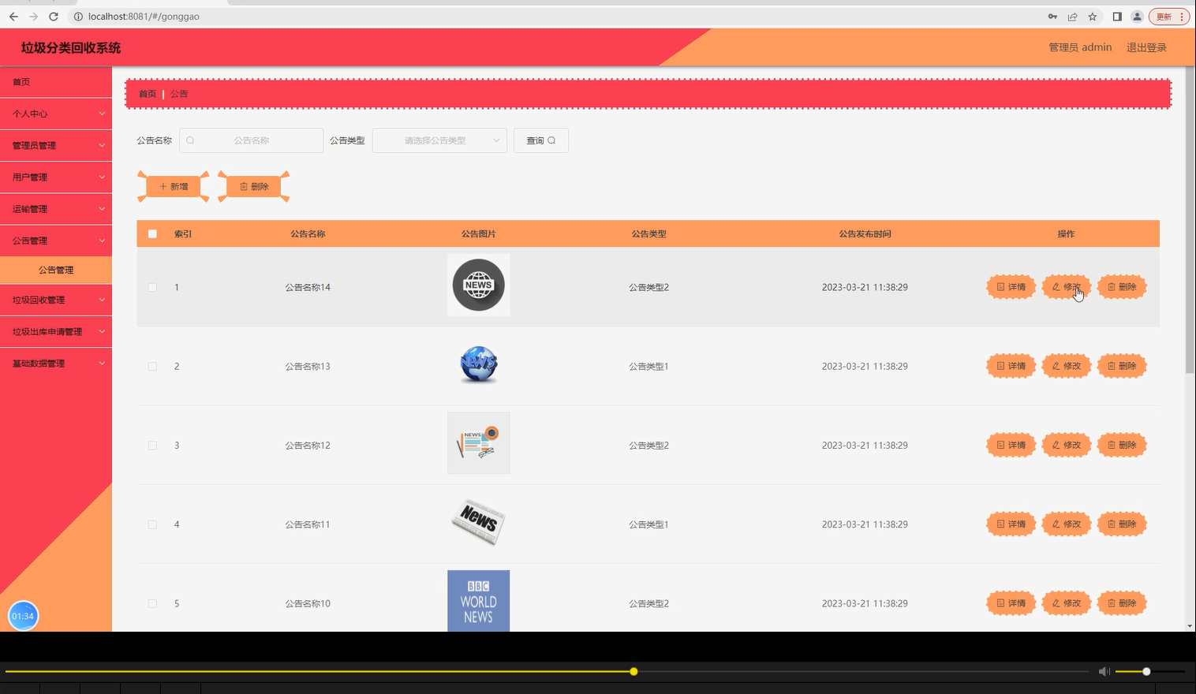Viewport: 1196px width, 694px height.
Task: Click 删除 for 公告名称13 row
Action: (x=1121, y=366)
